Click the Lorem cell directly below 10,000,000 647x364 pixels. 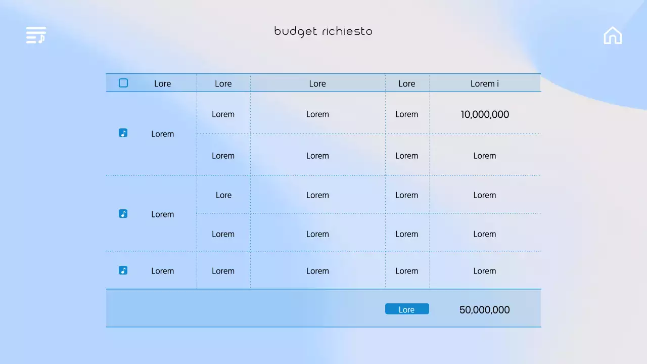(484, 156)
